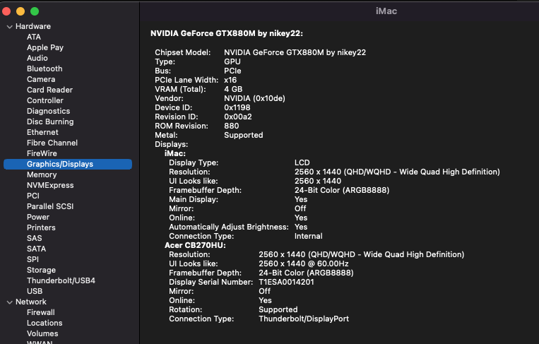The image size is (539, 344).
Task: Click the Chipset Model value text
Action: coord(295,52)
